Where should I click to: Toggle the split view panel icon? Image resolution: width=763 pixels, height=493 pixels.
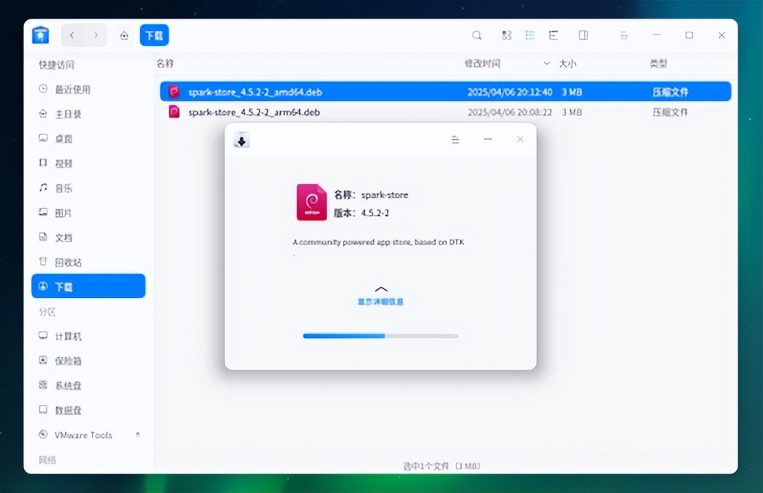582,34
